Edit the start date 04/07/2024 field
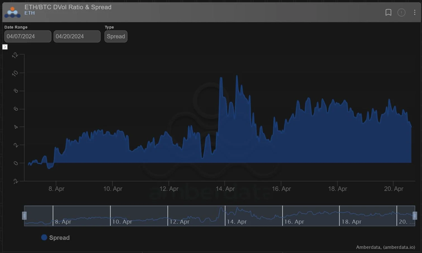The height and width of the screenshot is (253, 422). point(28,36)
